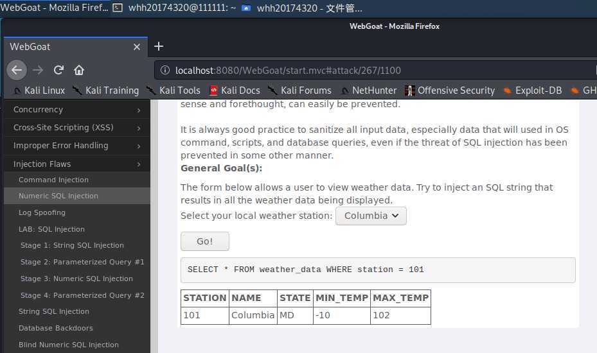The height and width of the screenshot is (353, 597).
Task: Select Stage 1: String SQL Injection
Action: (x=72, y=245)
